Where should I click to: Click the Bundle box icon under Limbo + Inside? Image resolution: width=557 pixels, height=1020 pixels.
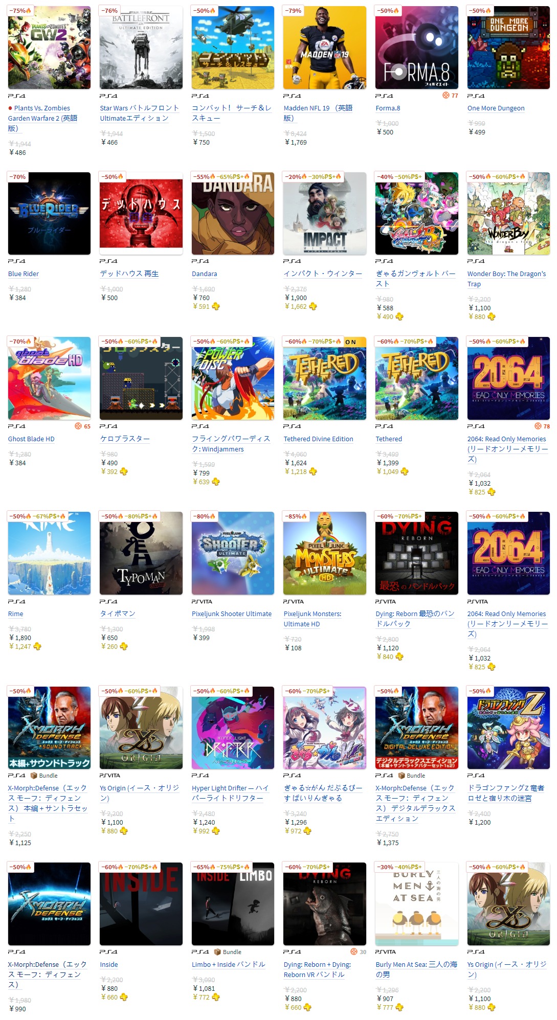coord(217,952)
